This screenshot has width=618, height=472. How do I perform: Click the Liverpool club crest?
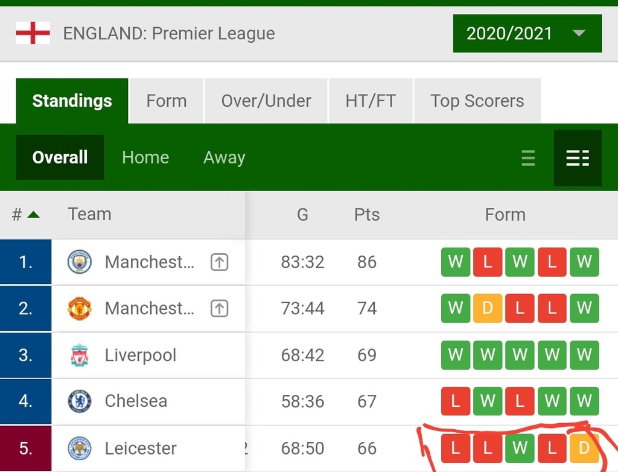(79, 355)
